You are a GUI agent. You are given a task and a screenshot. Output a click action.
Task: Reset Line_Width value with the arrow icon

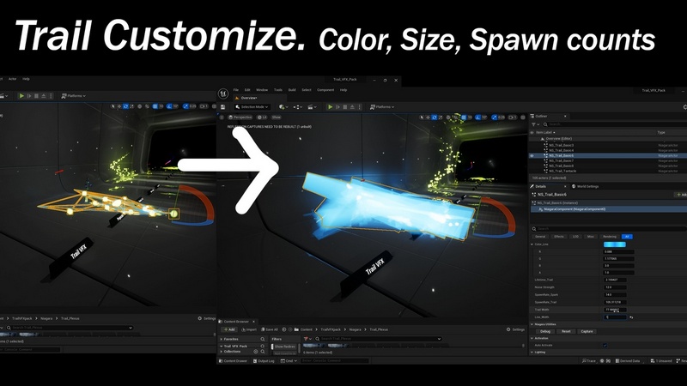click(x=631, y=317)
